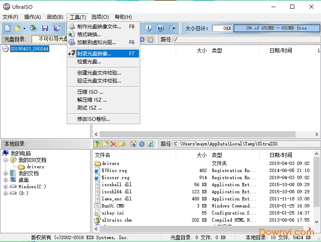Open the 文件(F) menu
Viewport: 321px width, 242px height.
[x=10, y=17]
